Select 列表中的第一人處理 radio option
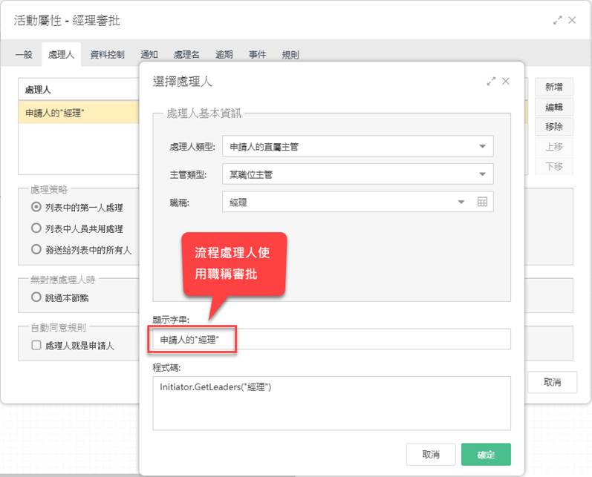This screenshot has height=477, width=592. tap(36, 207)
